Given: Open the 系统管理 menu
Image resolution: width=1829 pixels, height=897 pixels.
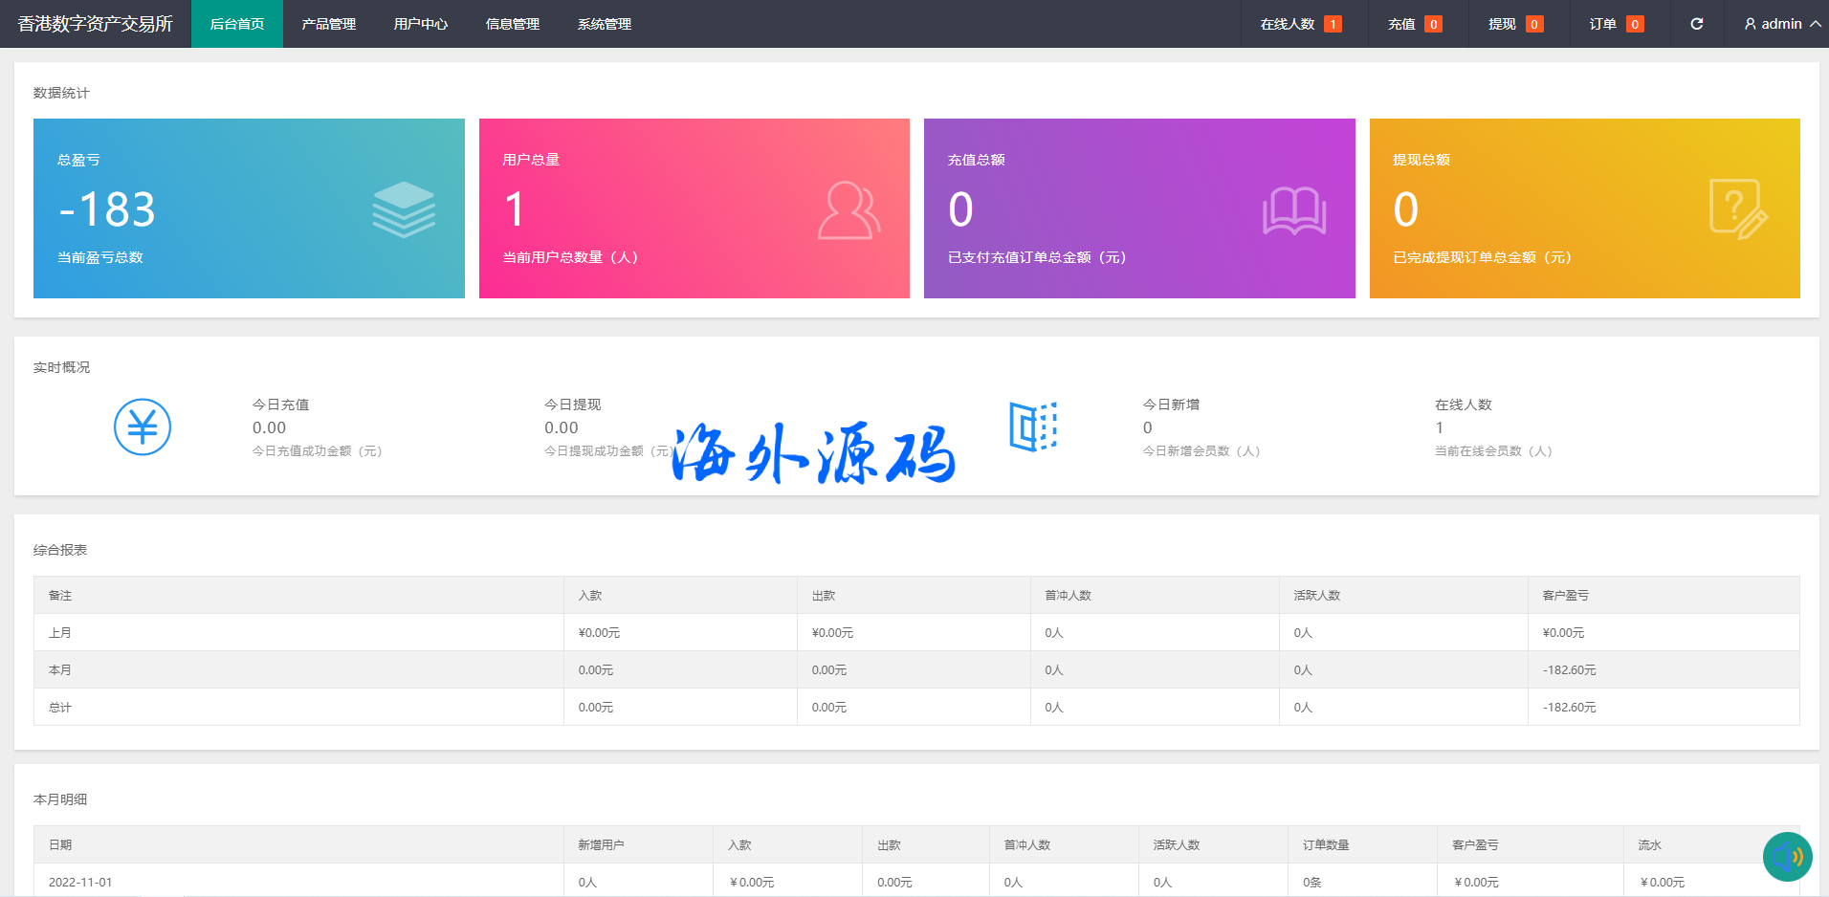Looking at the screenshot, I should [604, 24].
